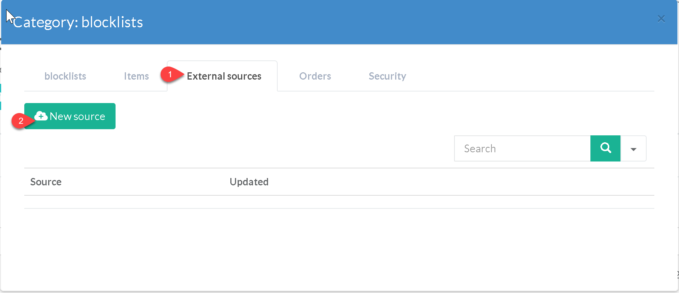Click the upper teal strip at left edge

(1, 88)
